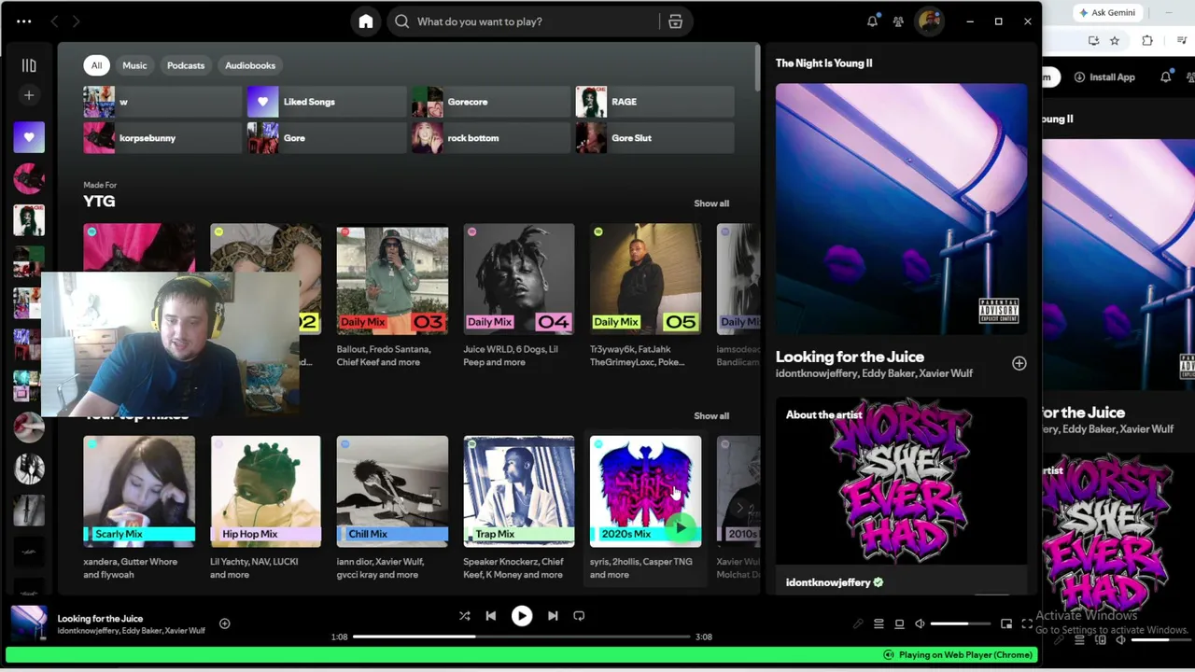1195x672 pixels.
Task: Open korpsebunny from the library sidebar
Action: pyautogui.click(x=29, y=178)
